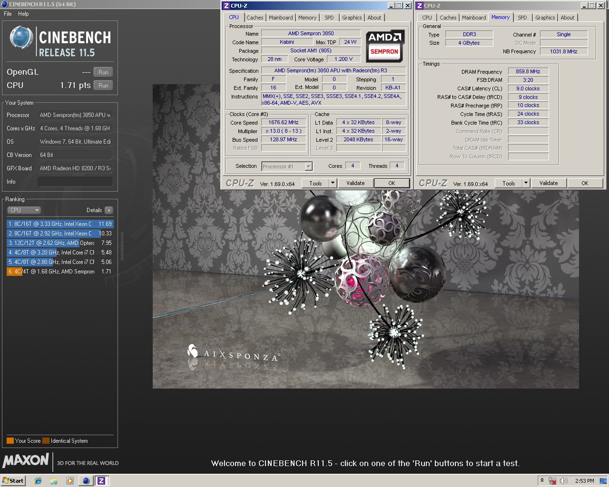Open Tools dropdown arrow in Memory window
This screenshot has height=487, width=609.
point(526,183)
